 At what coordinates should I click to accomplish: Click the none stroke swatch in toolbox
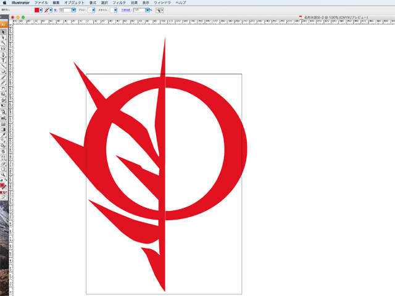4,187
